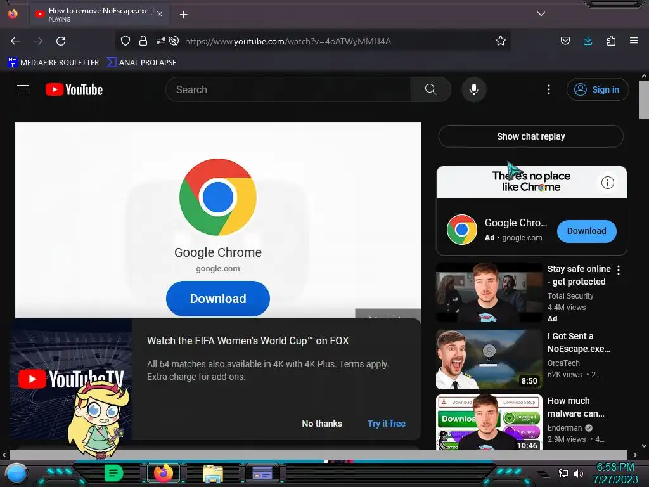
Task: Open the YouTube guide hamburger menu
Action: [23, 89]
